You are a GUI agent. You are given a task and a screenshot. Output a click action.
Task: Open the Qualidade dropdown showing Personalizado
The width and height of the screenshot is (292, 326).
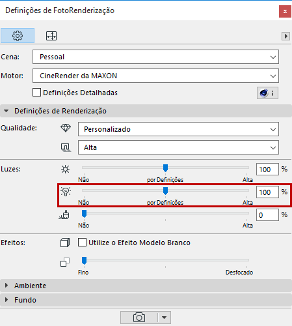[x=178, y=129]
